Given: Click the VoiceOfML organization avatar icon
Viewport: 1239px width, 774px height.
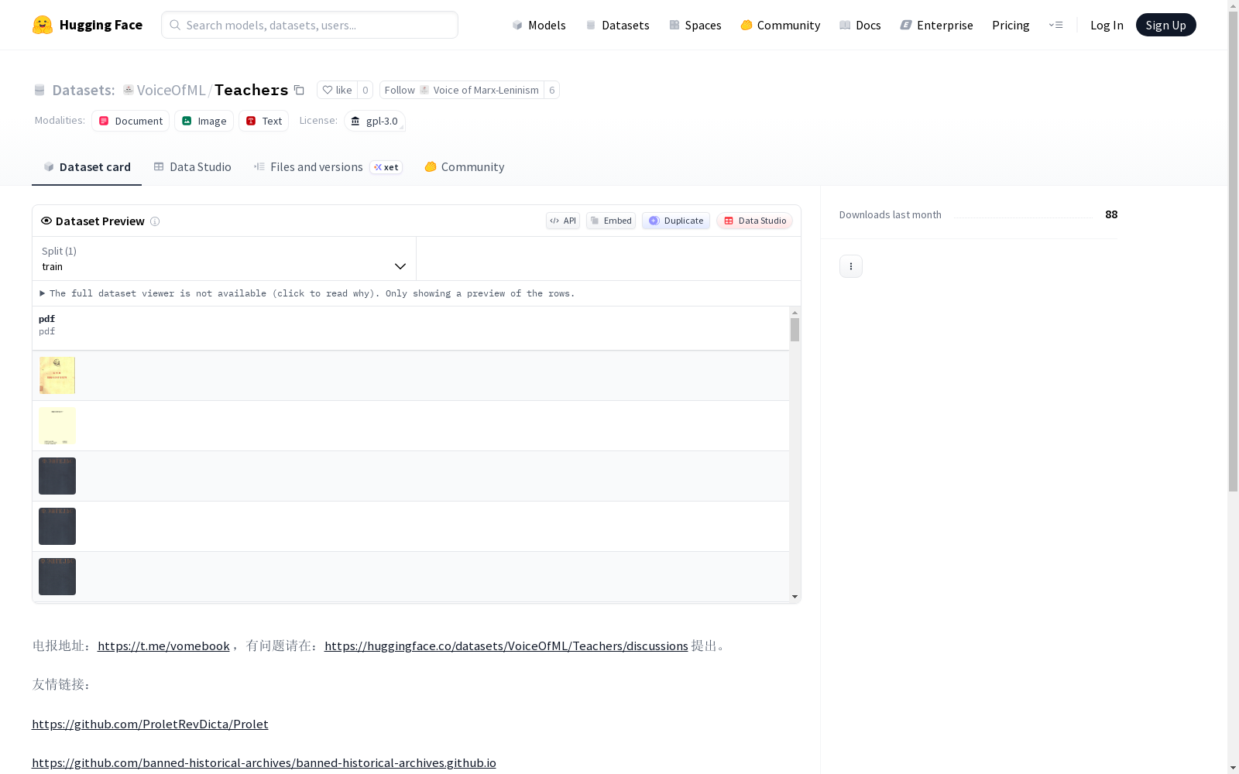Looking at the screenshot, I should (129, 90).
